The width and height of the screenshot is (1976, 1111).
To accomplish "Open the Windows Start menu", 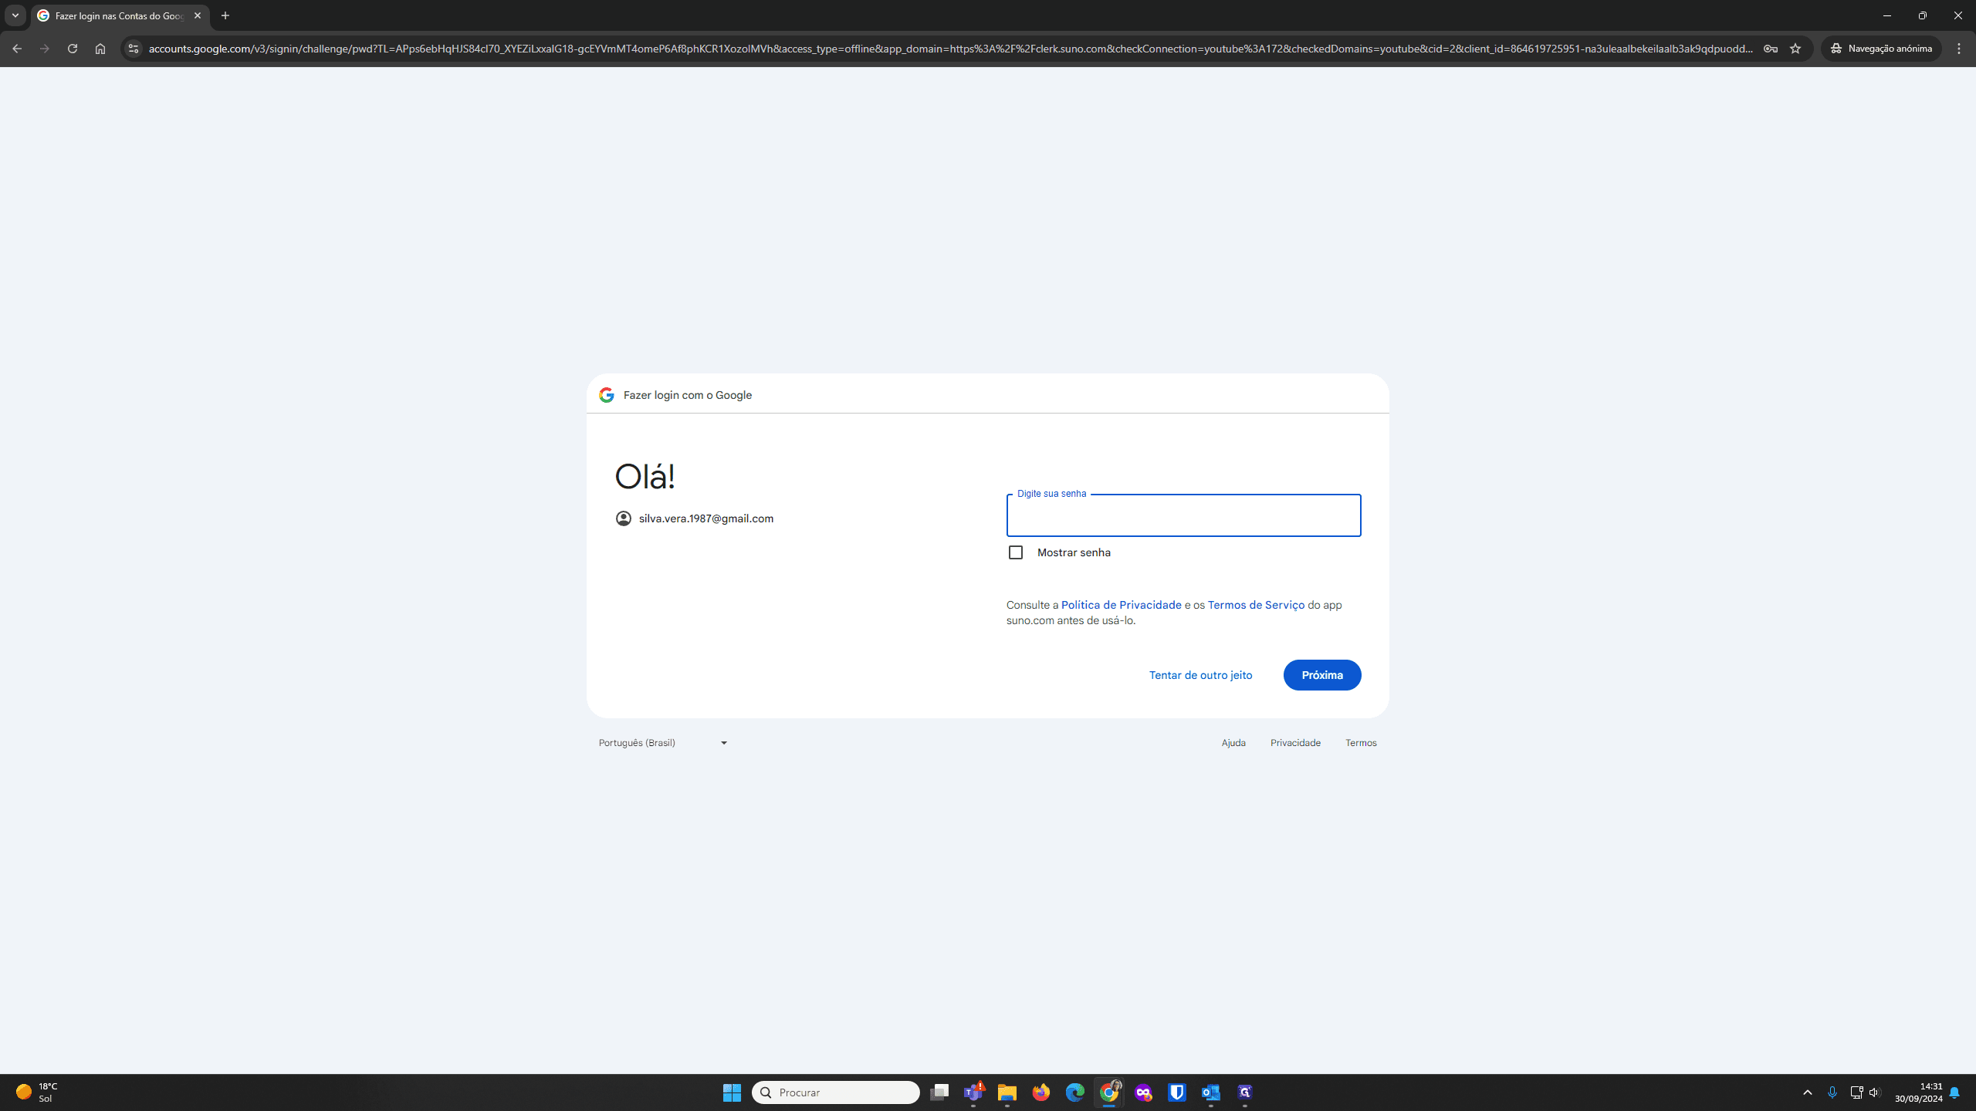I will (x=732, y=1092).
